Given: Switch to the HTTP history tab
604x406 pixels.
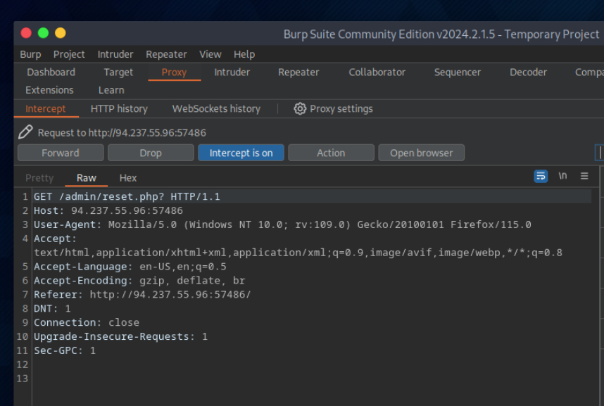Looking at the screenshot, I should coord(119,108).
